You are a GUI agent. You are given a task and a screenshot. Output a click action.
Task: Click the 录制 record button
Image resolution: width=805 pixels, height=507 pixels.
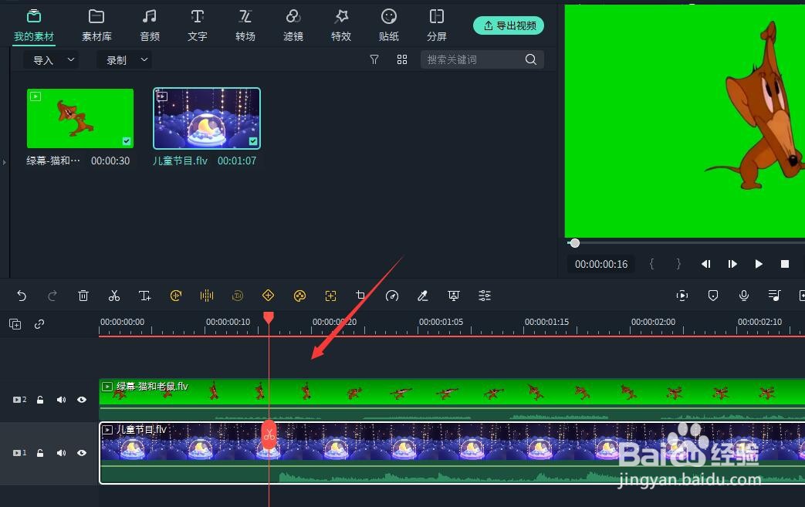[x=125, y=60]
